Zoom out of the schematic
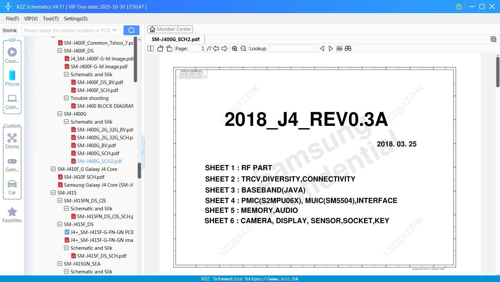500x282 pixels. (x=243, y=48)
